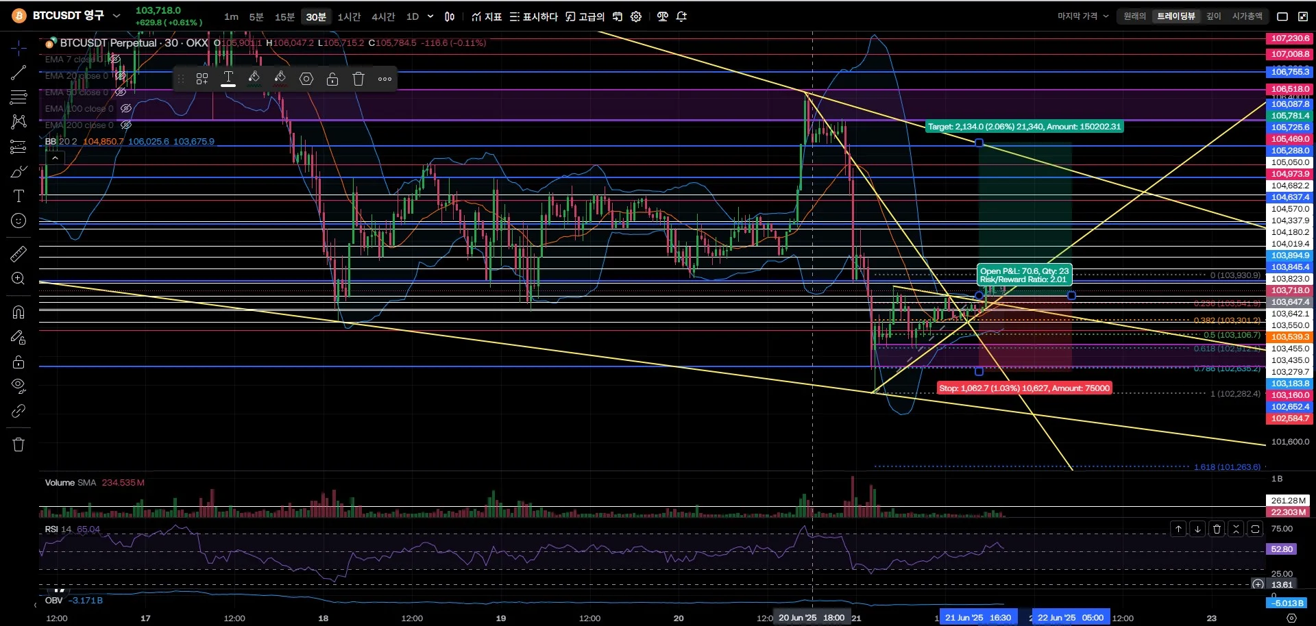
Task: Open the BTCUSDT 영구 symbol selector
Action: coord(66,16)
